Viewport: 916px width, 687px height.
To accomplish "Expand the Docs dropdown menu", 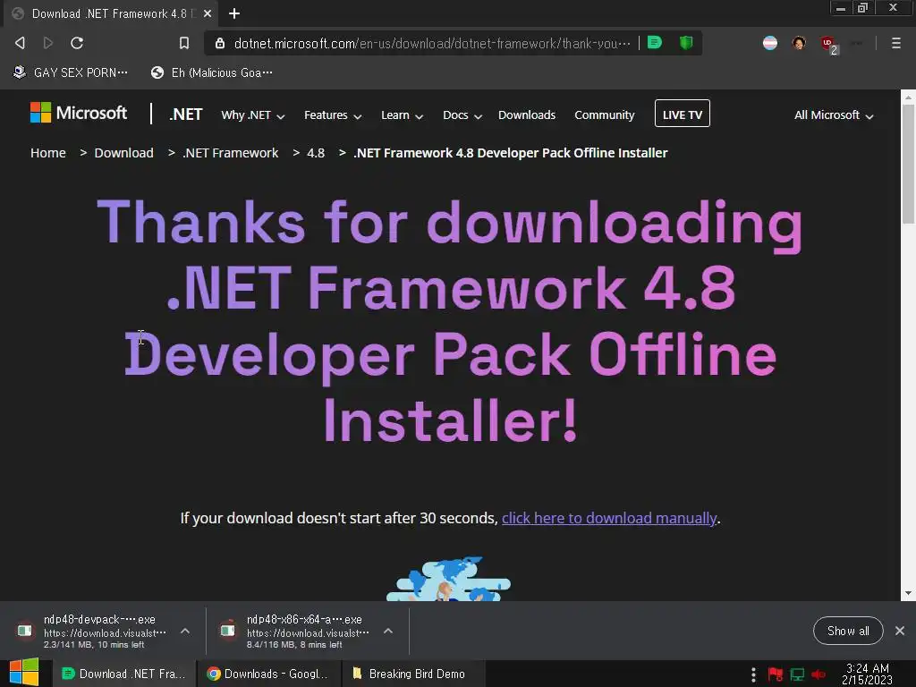I will click(x=462, y=115).
